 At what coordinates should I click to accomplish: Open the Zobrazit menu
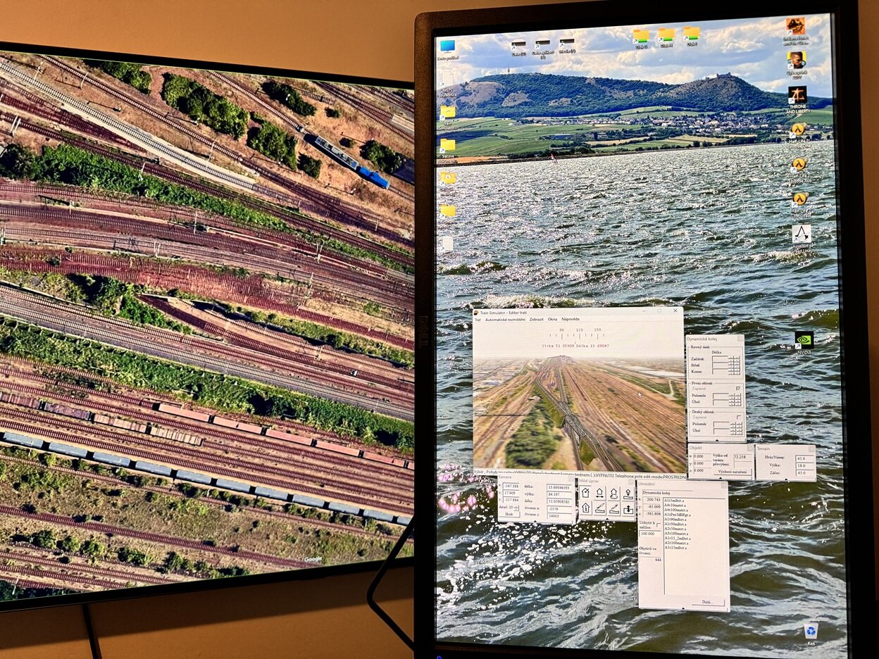[x=536, y=320]
